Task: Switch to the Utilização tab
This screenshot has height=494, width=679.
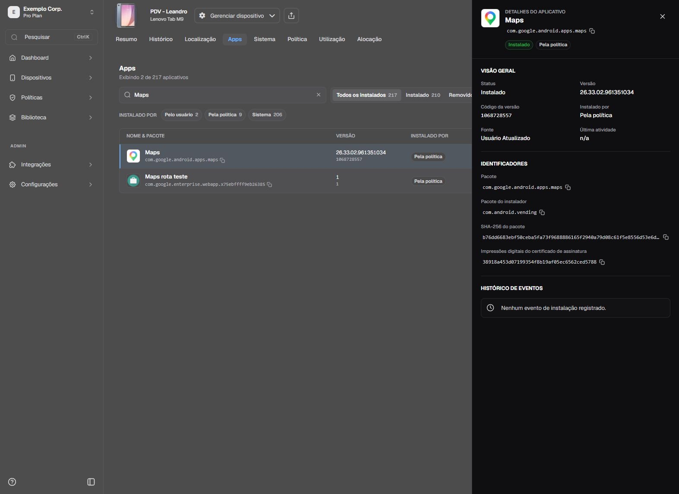Action: tap(332, 39)
